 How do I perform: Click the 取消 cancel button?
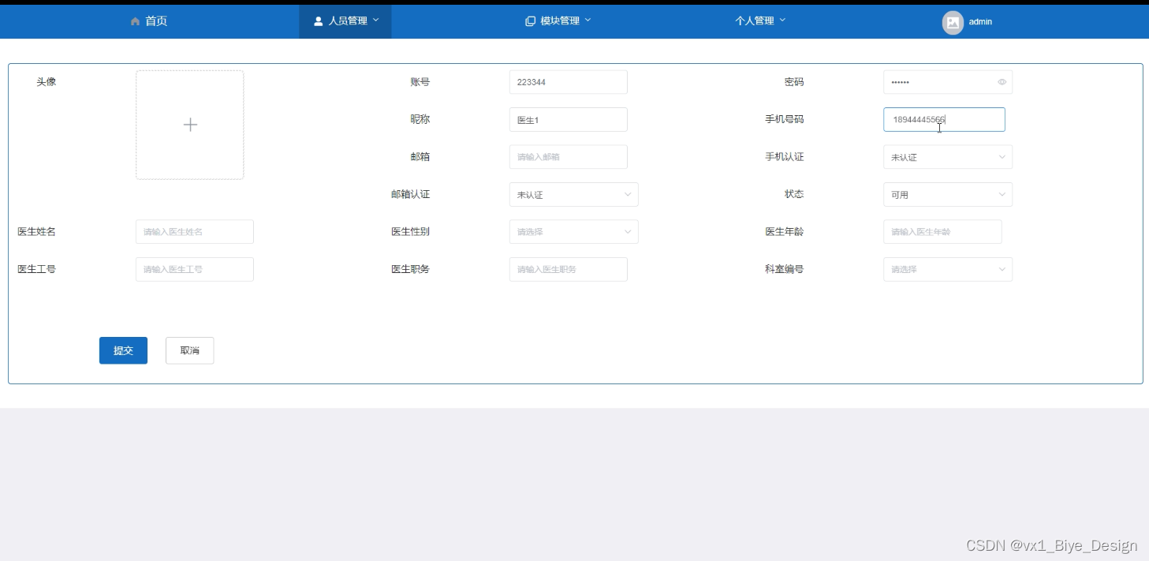click(x=189, y=350)
